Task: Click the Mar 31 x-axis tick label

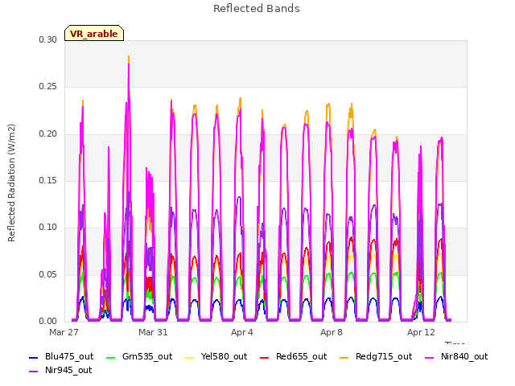Action: tap(153, 332)
